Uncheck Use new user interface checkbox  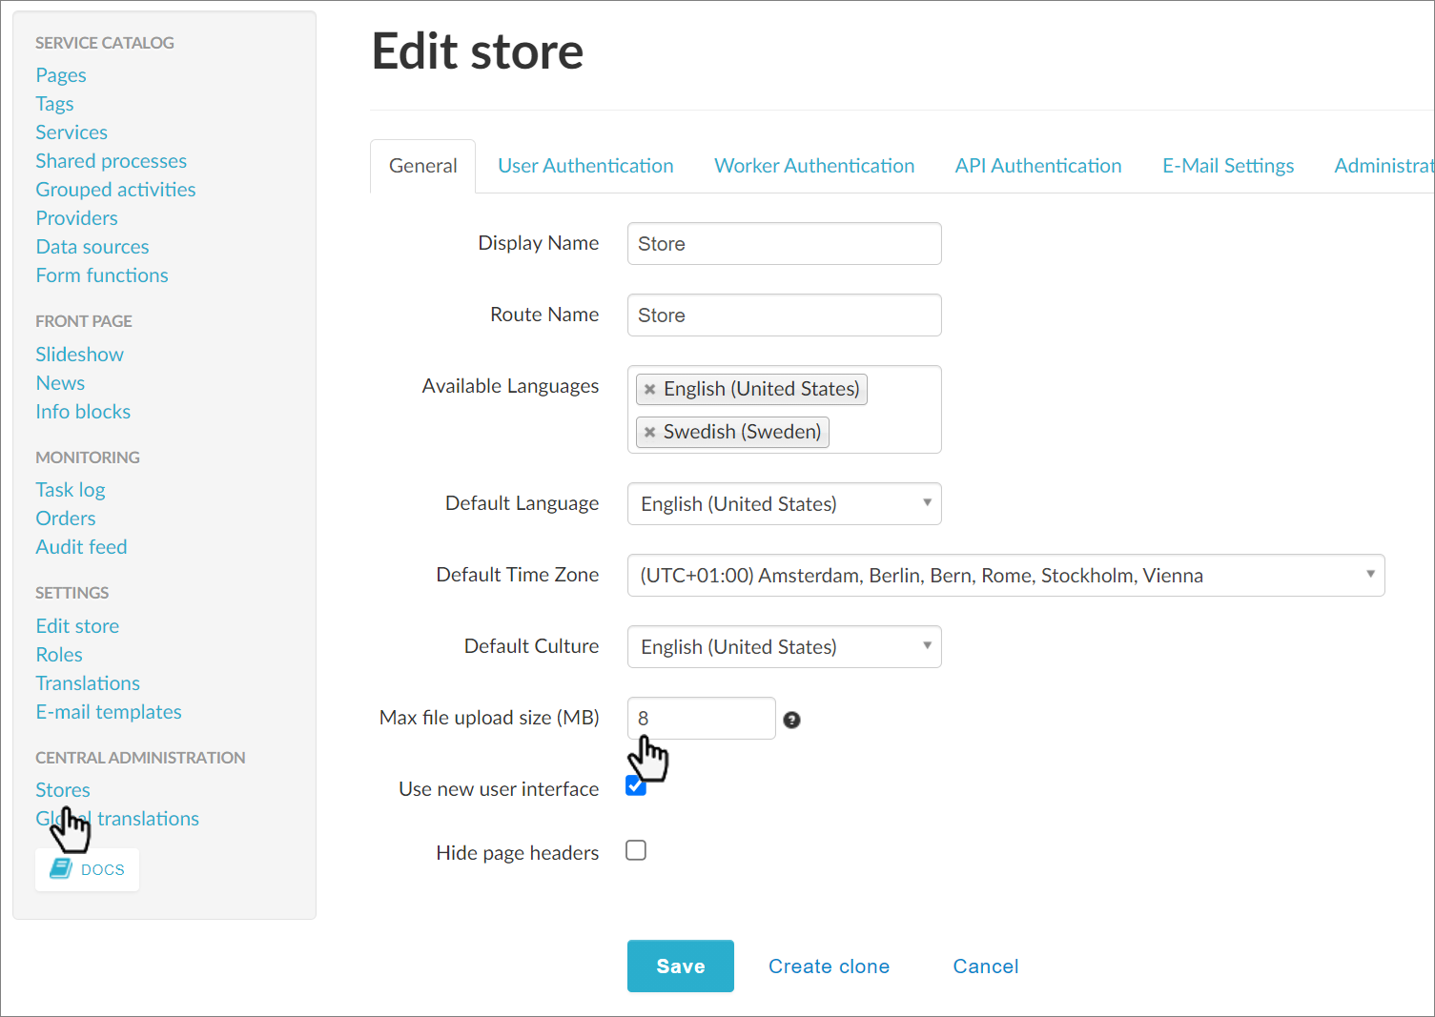coord(636,786)
